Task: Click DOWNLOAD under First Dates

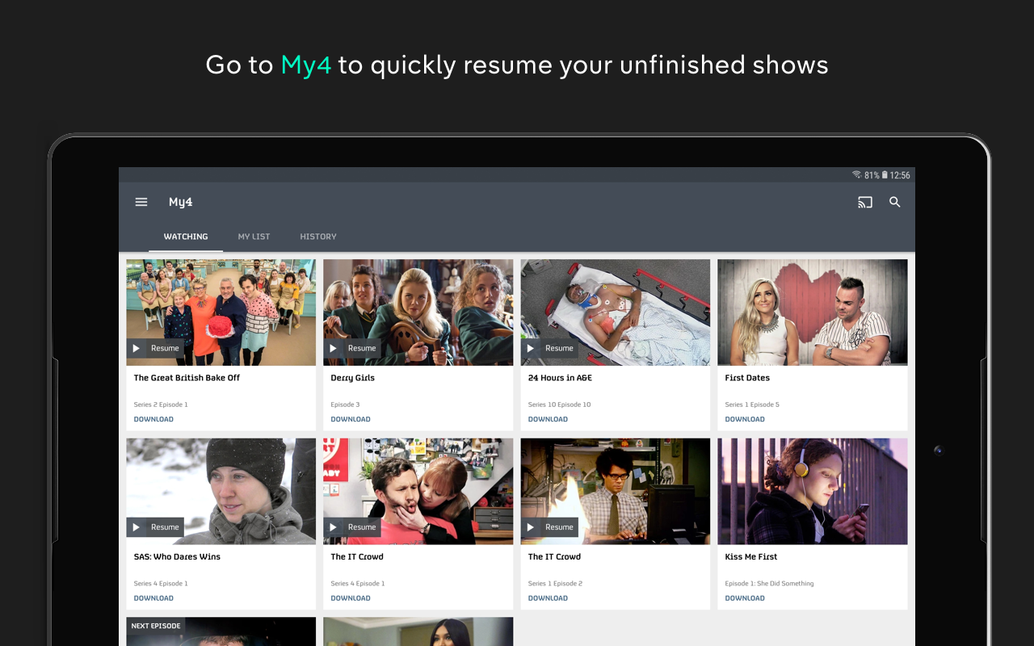Action: 744,419
